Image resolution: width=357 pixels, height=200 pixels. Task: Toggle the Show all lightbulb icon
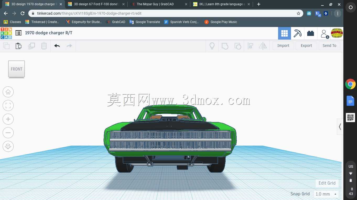212,46
